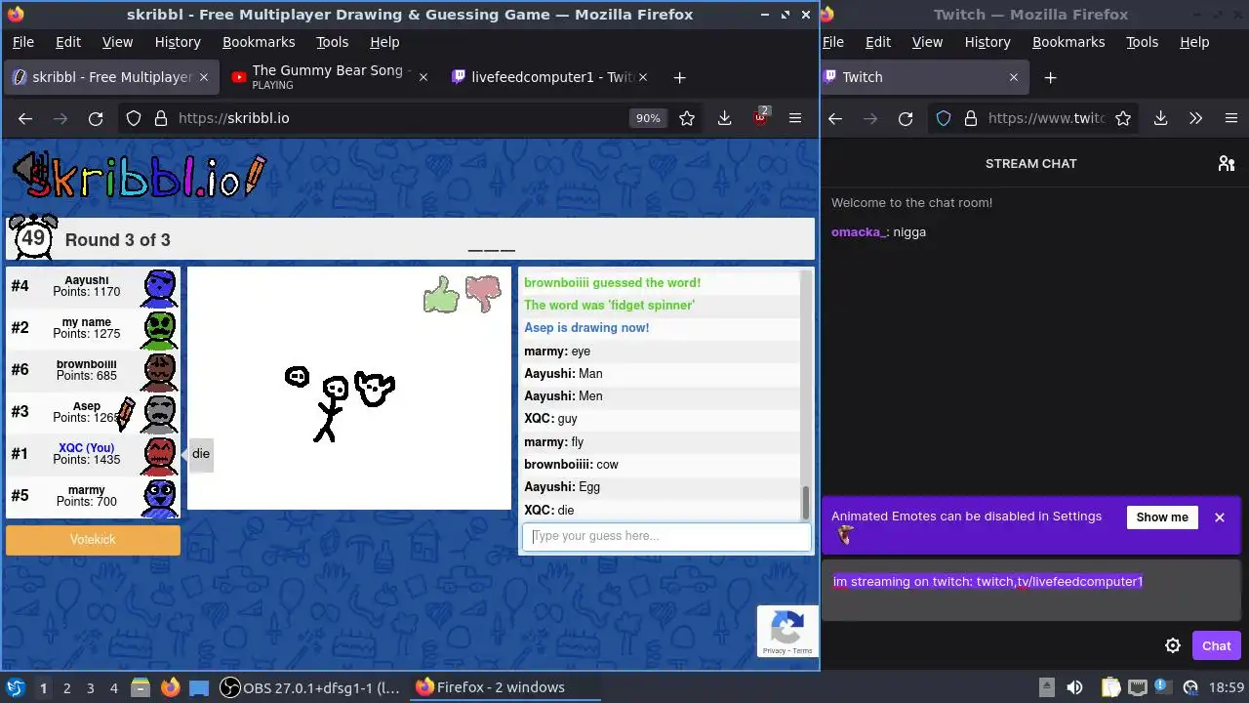Screen dimensions: 1249x703
Task: Click the skribbl chat scrollbar
Action: click(x=806, y=503)
